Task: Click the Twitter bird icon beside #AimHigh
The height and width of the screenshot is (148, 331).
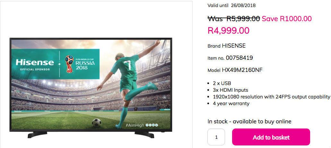Action: pos(156,125)
